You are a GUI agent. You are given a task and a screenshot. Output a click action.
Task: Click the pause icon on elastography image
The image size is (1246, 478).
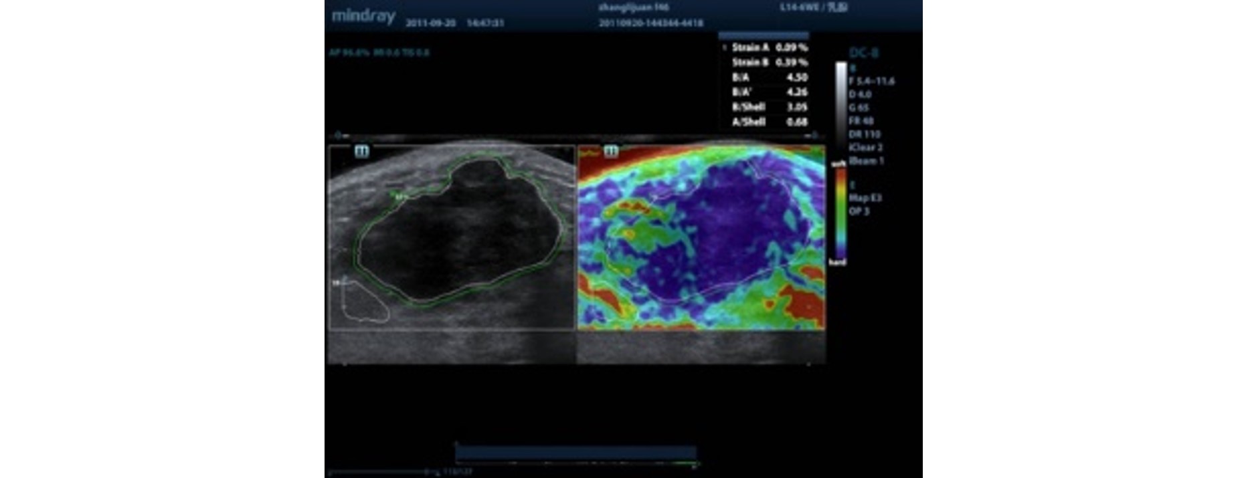point(610,152)
